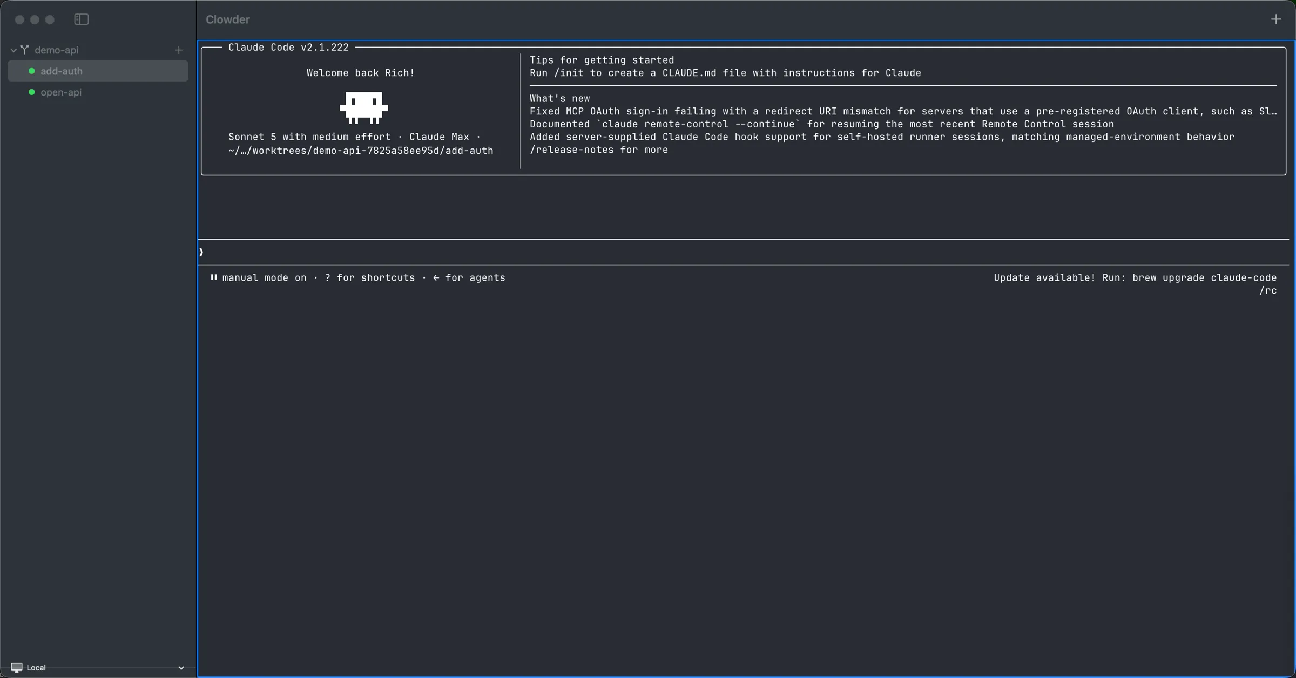
Task: Select the demo-api repository name
Action: pos(57,50)
